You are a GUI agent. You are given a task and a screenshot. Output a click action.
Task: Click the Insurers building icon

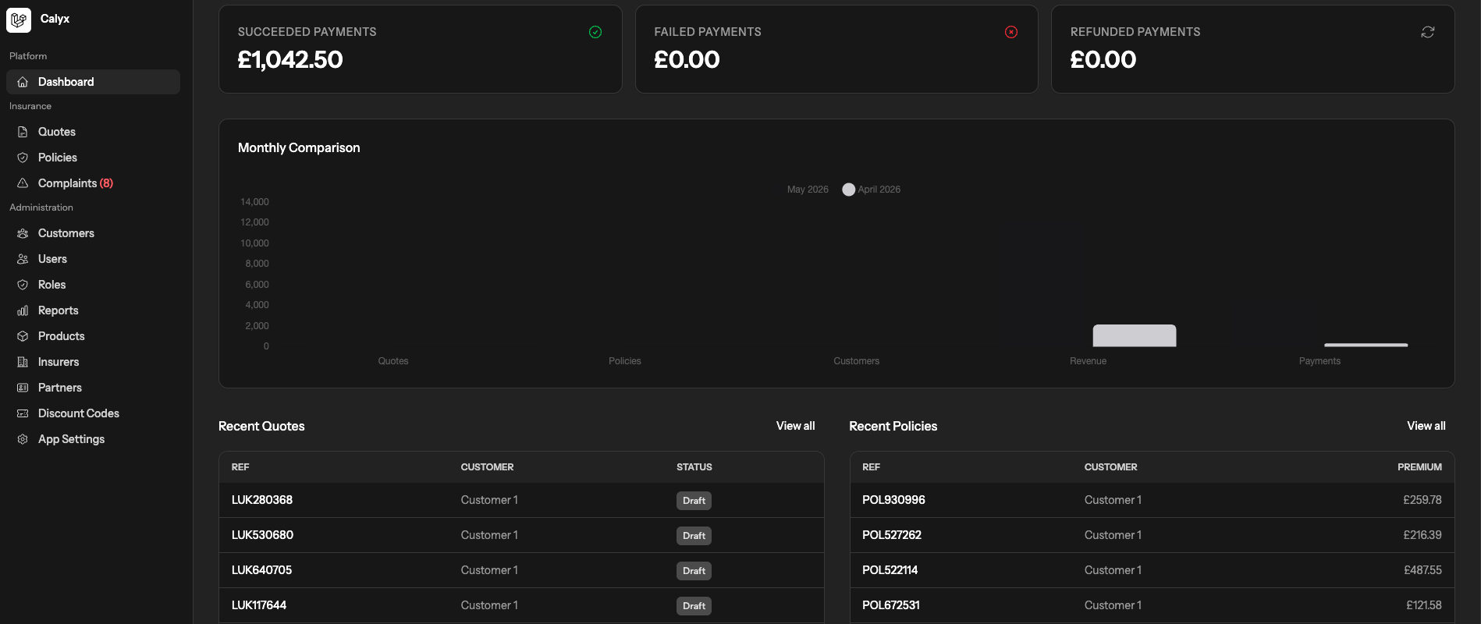tap(23, 362)
